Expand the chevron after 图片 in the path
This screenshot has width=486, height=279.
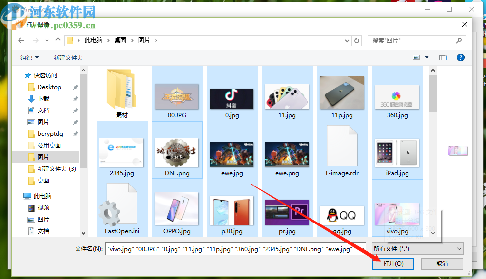[x=156, y=40]
